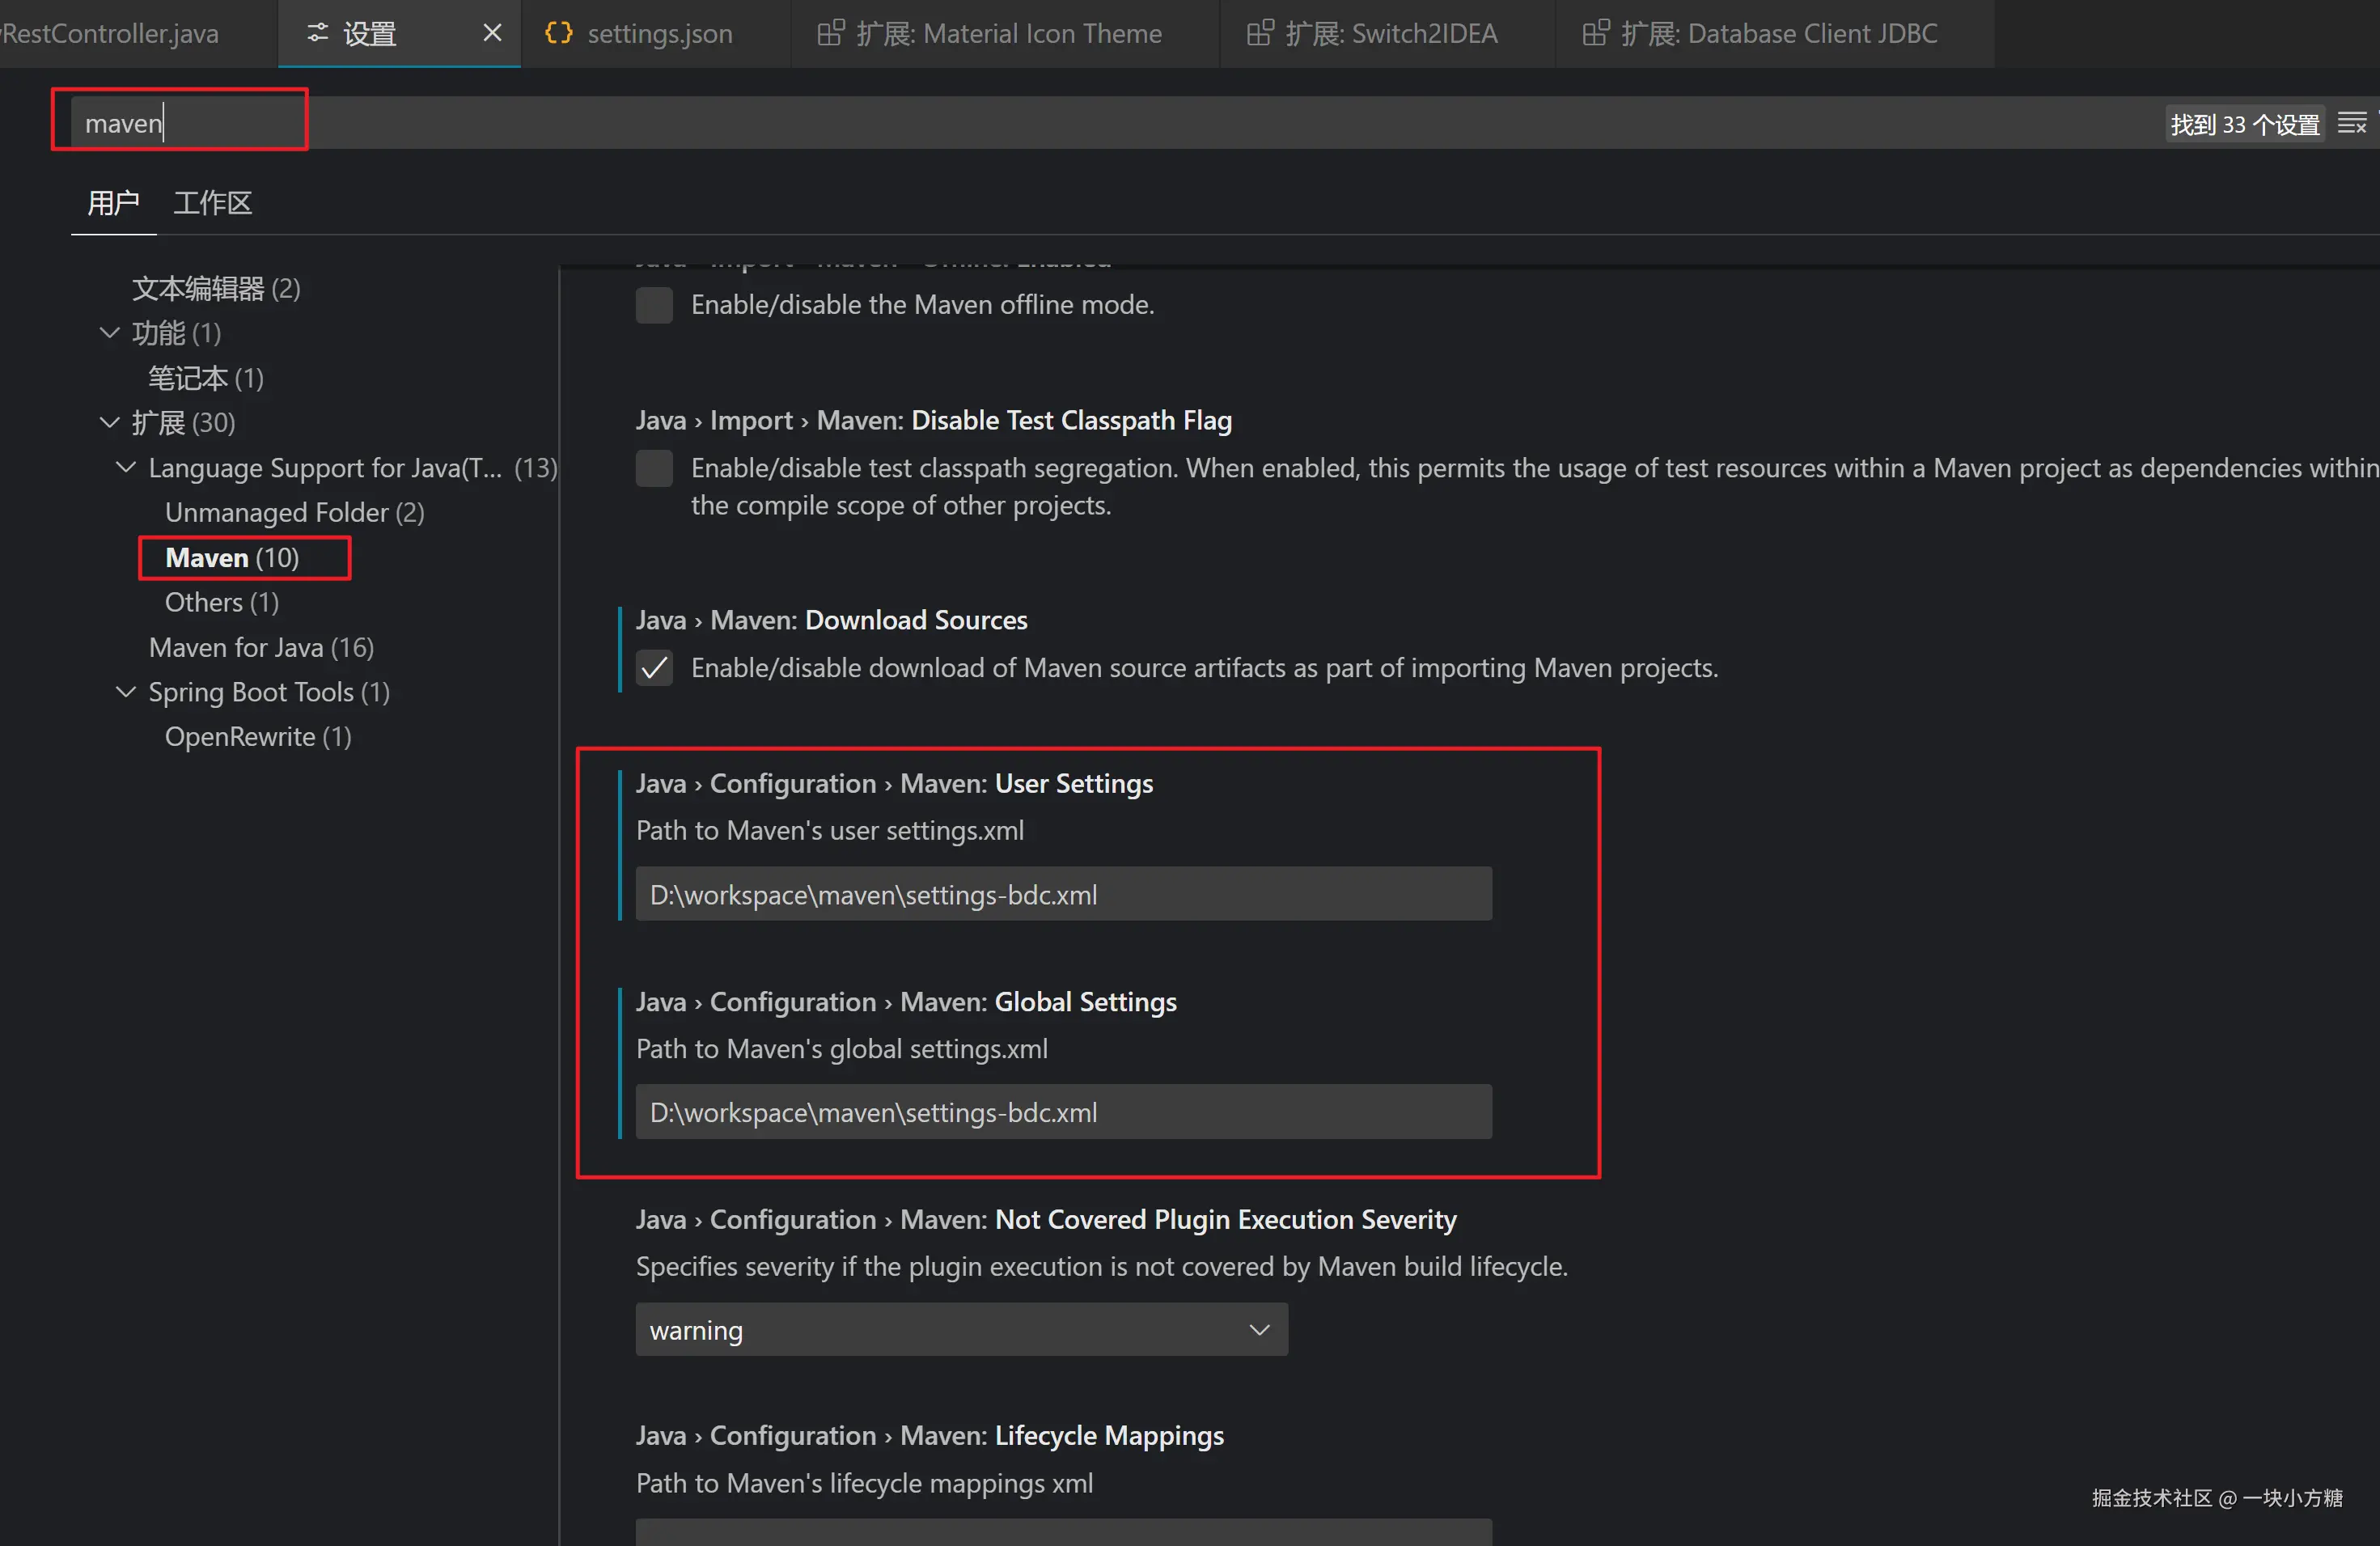This screenshot has width=2380, height=1546.
Task: Click the Switch2IDEA extension tab icon
Action: click(1259, 33)
